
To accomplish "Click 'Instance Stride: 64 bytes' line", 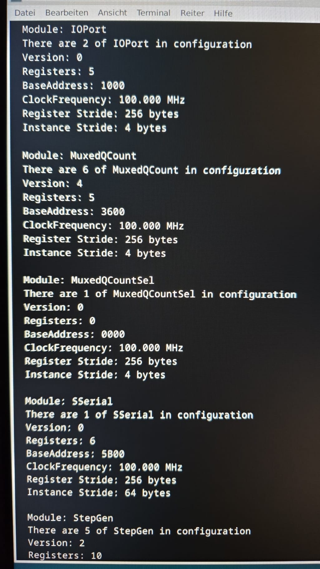I will coord(99,493).
